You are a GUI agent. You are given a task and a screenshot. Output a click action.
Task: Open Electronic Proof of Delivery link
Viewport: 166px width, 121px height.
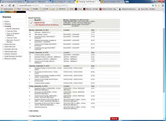click(x=13, y=41)
